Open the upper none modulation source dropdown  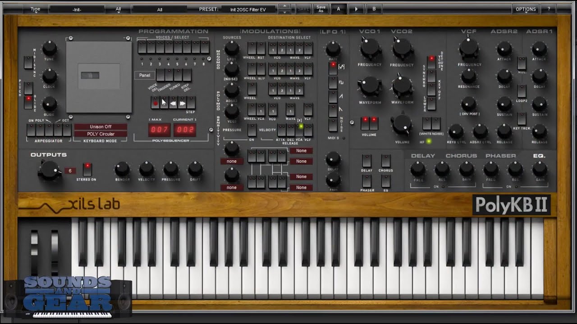[232, 161]
